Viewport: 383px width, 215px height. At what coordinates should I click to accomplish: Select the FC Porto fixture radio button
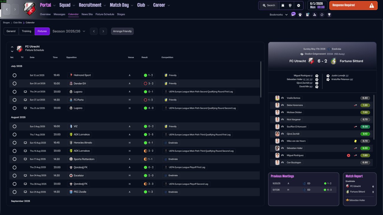click(x=14, y=100)
